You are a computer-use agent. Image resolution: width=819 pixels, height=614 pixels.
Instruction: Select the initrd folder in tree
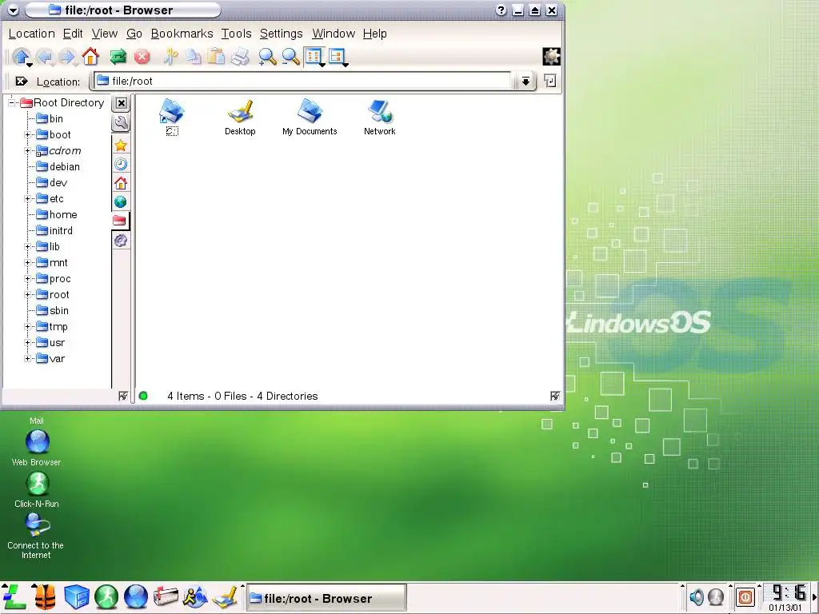[54, 231]
